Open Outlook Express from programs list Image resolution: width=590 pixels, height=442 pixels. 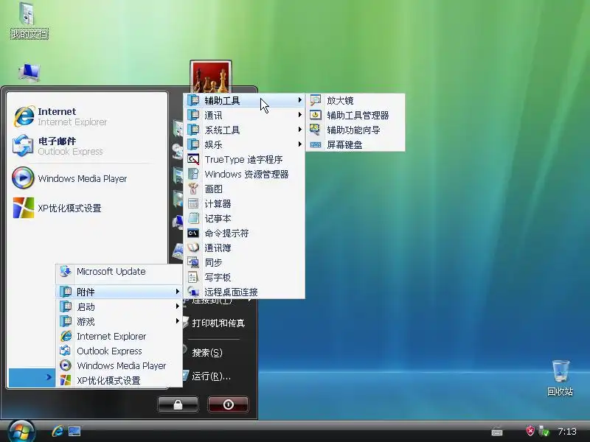119,351
